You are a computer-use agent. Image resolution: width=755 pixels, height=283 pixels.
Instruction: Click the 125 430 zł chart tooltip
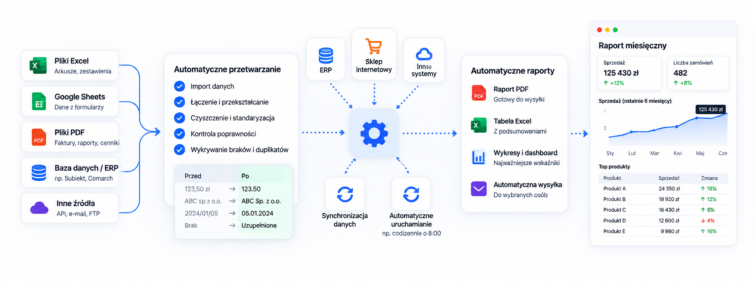(710, 109)
